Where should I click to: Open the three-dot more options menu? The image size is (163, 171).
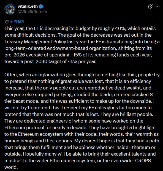(x=157, y=6)
